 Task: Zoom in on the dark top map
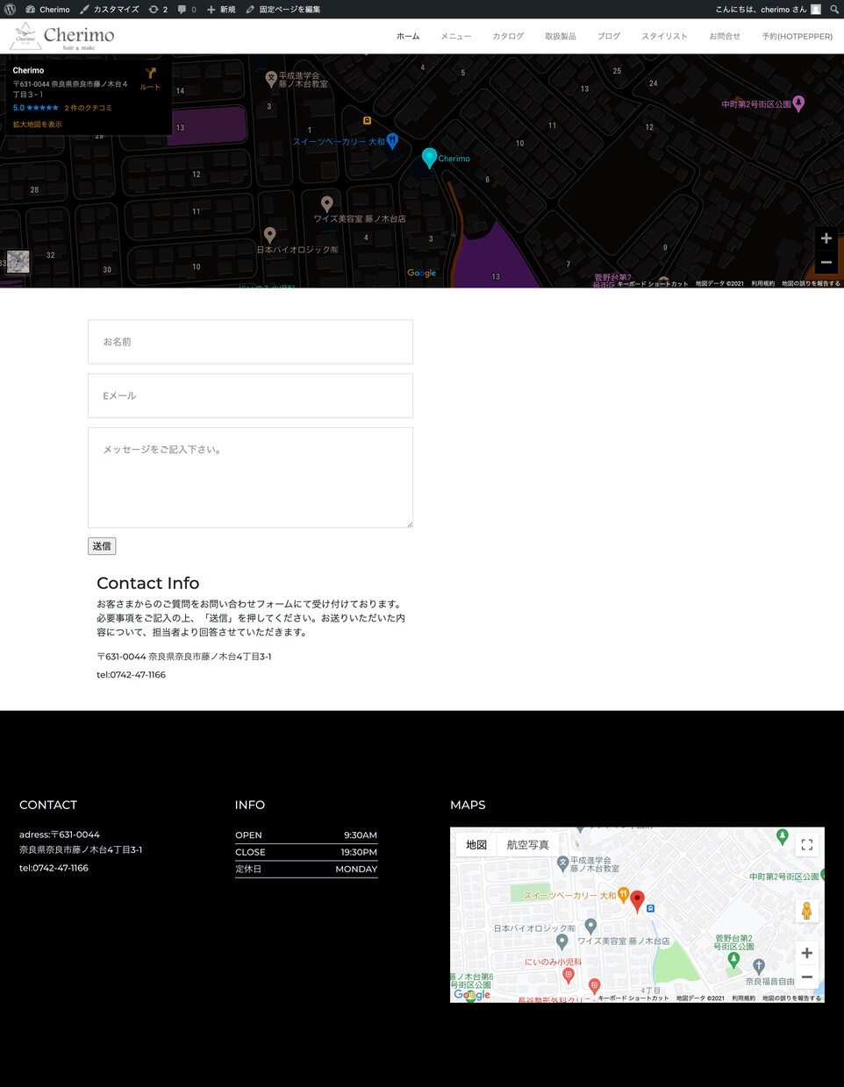point(826,238)
